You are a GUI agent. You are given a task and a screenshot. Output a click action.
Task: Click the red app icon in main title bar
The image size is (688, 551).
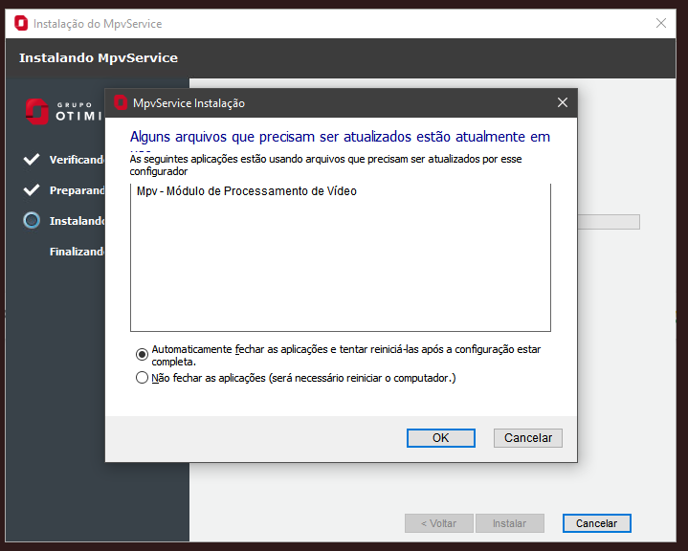pos(21,23)
